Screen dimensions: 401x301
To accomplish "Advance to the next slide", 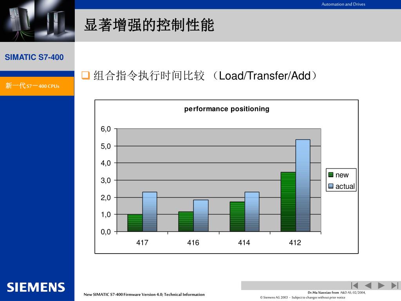I will tap(381, 285).
